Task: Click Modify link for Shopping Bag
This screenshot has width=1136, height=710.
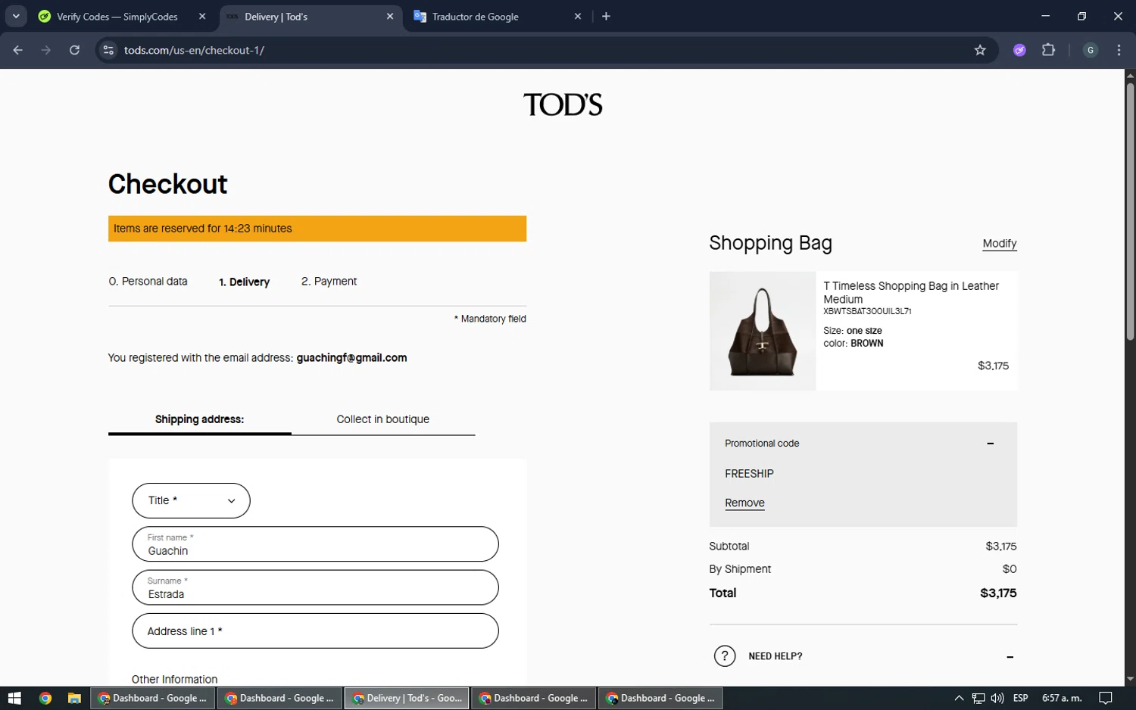Action: tap(1000, 243)
